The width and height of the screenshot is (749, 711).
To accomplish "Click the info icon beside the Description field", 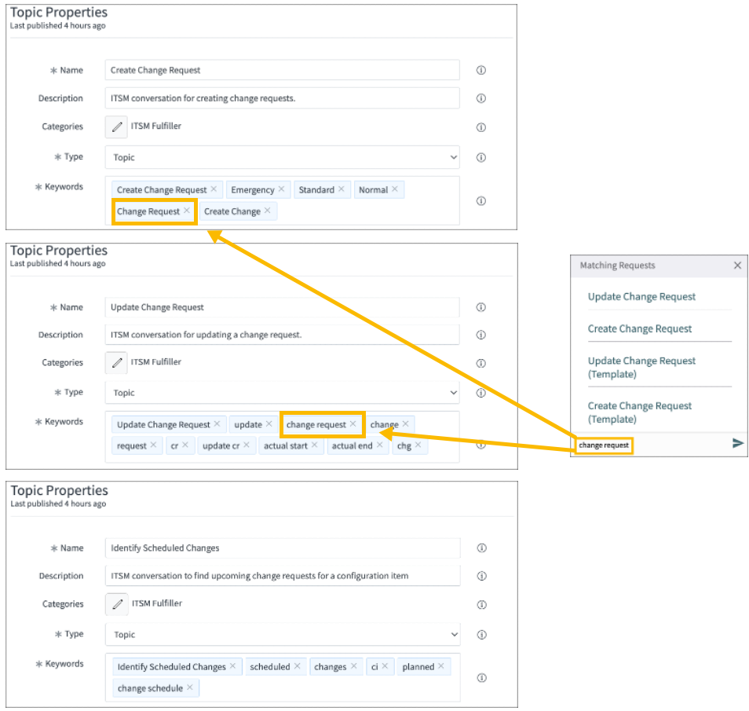I will coord(480,98).
